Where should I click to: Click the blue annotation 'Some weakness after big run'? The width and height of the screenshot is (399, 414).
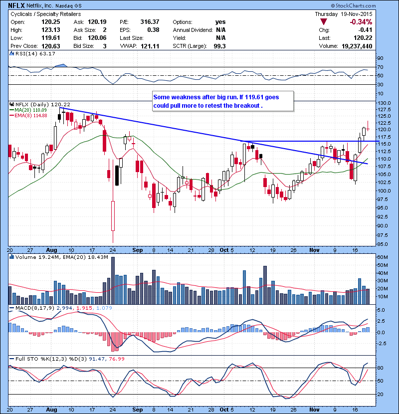[x=196, y=97]
